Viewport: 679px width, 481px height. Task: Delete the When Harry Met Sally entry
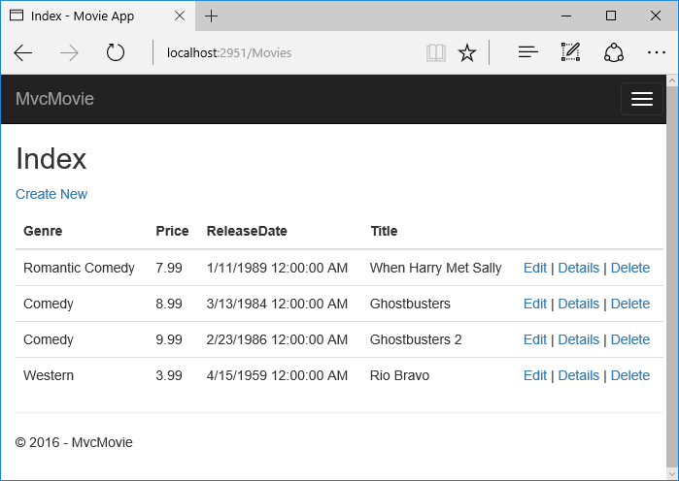point(630,268)
